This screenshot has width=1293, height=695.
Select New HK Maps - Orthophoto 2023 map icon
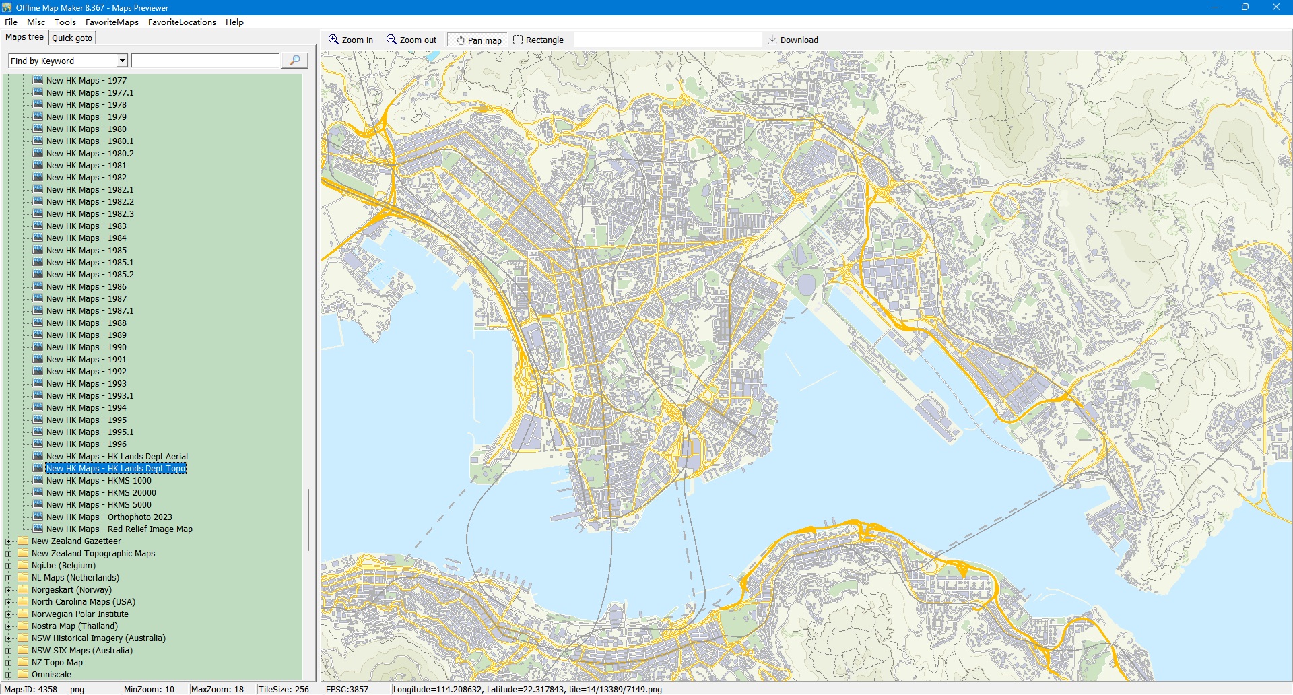coord(38,517)
